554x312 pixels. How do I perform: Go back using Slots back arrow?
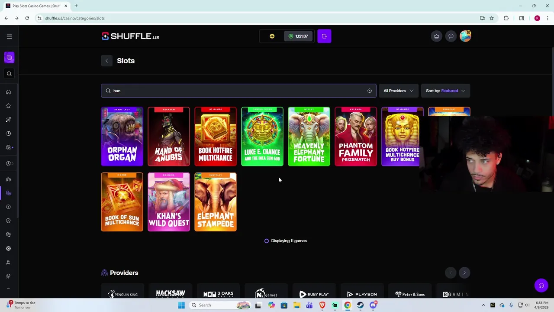107,61
